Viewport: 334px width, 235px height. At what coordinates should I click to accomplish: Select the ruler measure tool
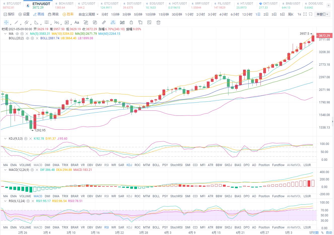pos(104,22)
